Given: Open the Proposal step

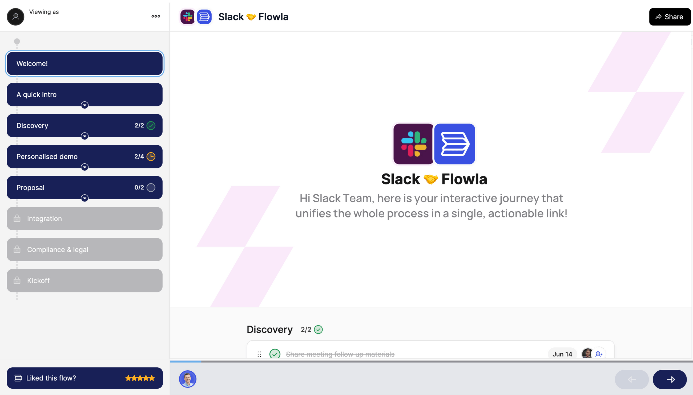Looking at the screenshot, I should point(84,187).
